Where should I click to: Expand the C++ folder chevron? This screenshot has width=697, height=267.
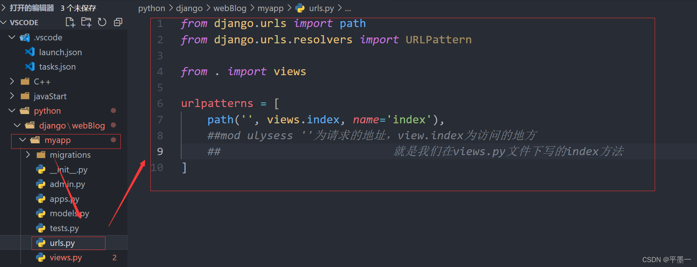(x=12, y=81)
